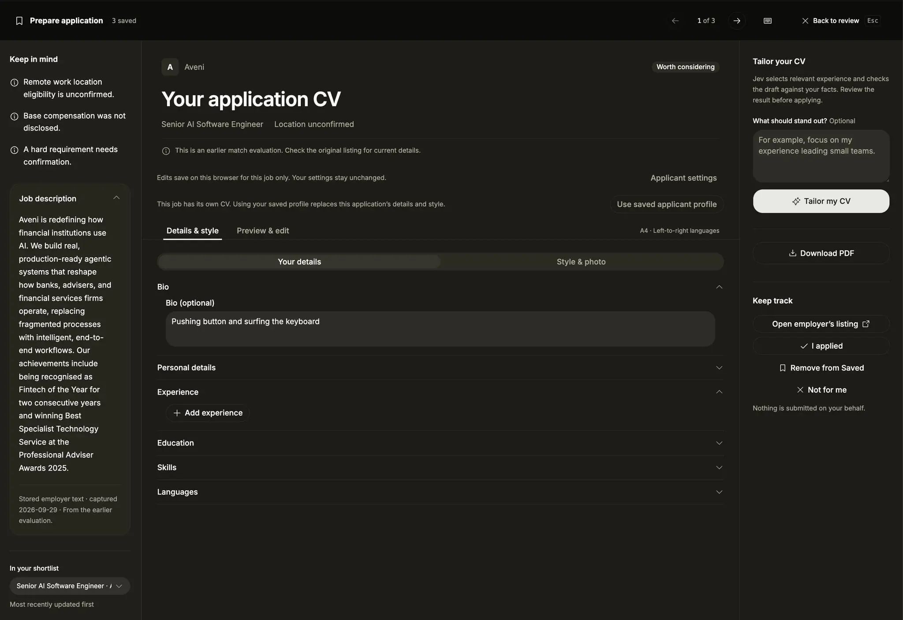This screenshot has width=903, height=620.
Task: Click Stored employer text captured note
Action: pyautogui.click(x=68, y=510)
